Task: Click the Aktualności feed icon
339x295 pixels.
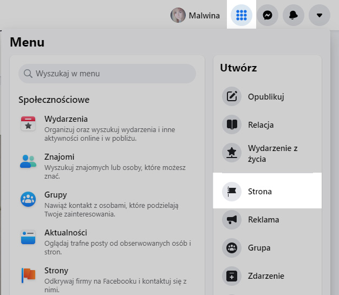Action: [x=28, y=237]
